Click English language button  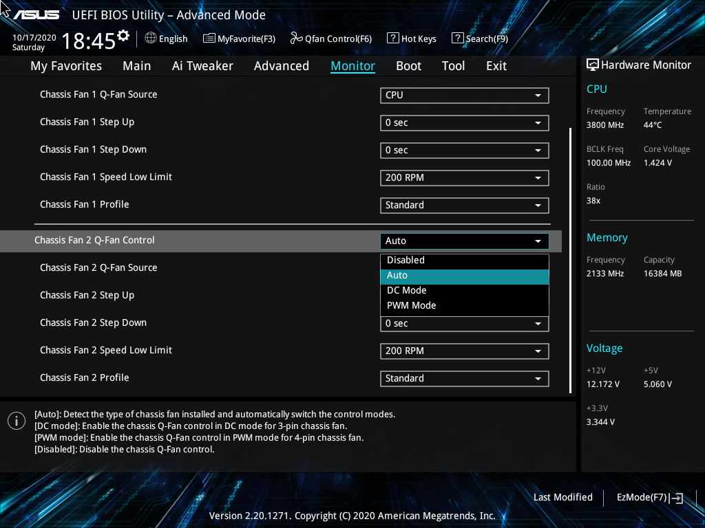pos(167,38)
